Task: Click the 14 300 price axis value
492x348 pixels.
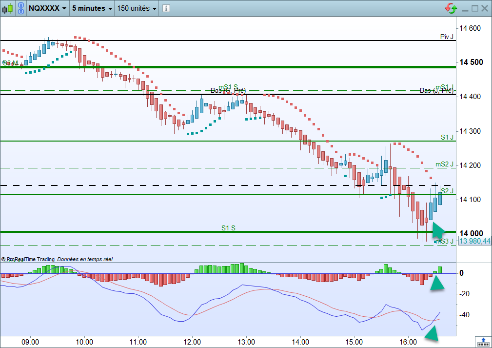Action: [x=470, y=131]
